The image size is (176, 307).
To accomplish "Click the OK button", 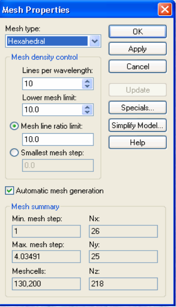I will tap(138, 31).
